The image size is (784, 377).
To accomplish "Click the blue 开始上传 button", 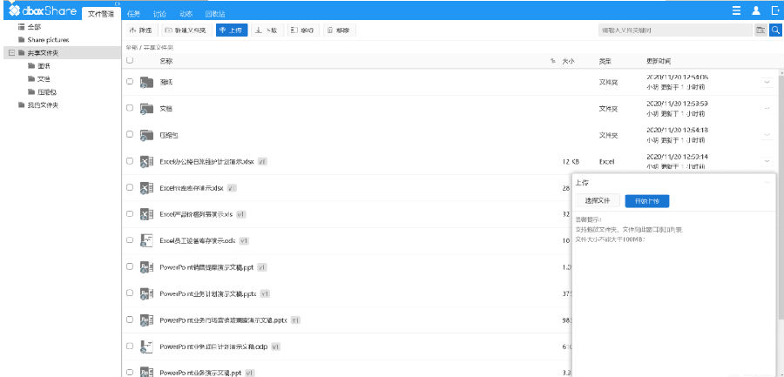I will click(648, 200).
